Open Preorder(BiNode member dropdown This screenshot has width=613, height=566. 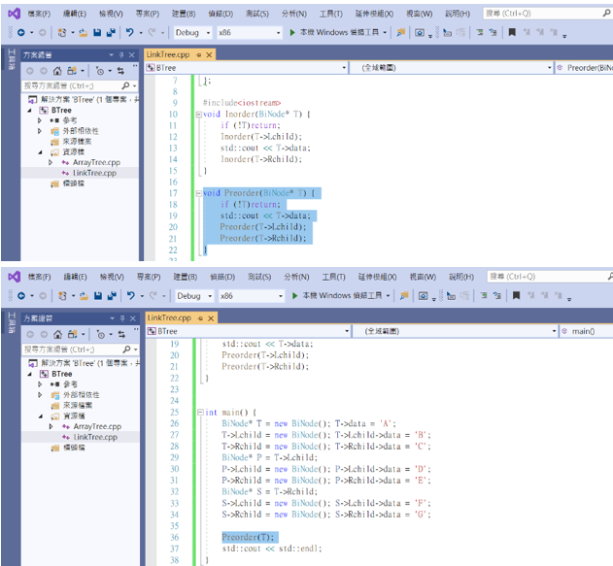point(584,68)
